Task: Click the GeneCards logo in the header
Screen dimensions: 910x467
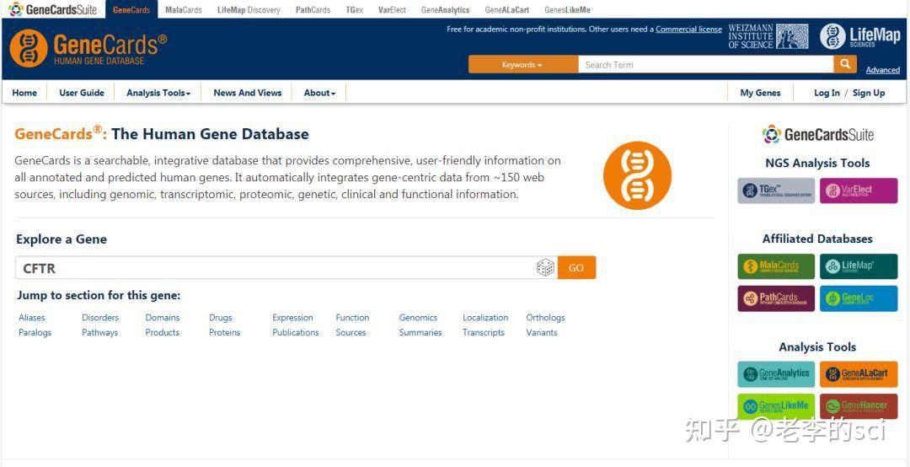Action: coord(88,49)
